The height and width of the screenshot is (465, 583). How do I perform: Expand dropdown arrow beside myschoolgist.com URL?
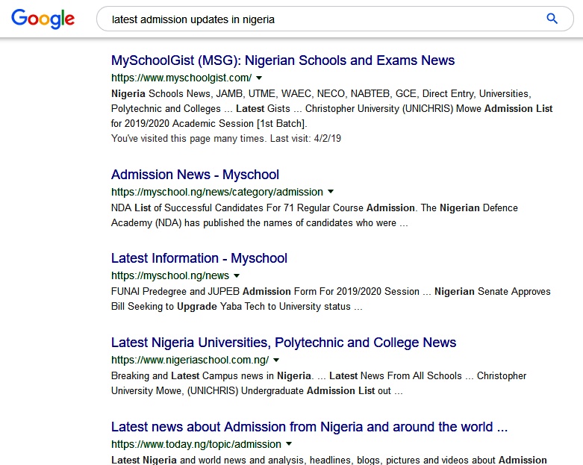[x=259, y=78]
